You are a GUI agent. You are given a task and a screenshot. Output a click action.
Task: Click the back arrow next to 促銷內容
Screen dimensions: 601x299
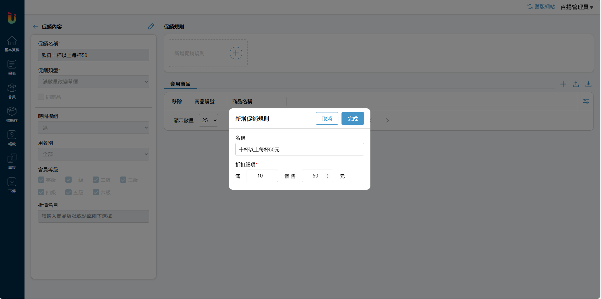pyautogui.click(x=35, y=27)
